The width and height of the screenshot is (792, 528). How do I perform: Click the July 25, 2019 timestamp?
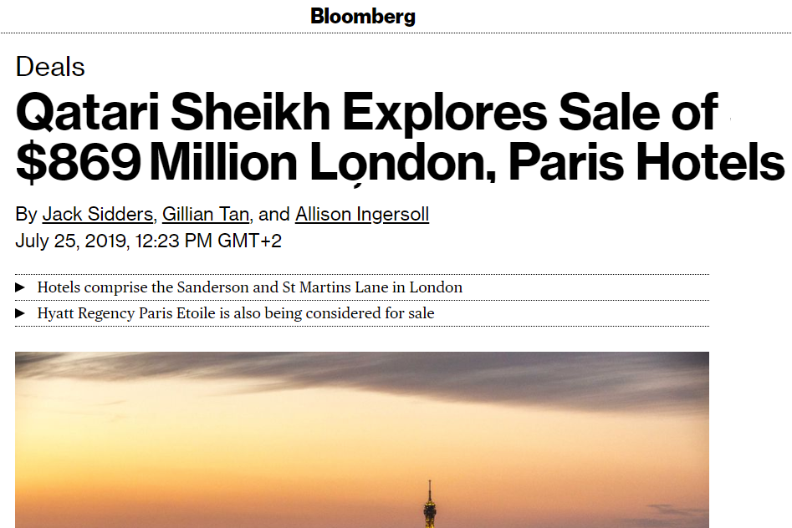[148, 241]
